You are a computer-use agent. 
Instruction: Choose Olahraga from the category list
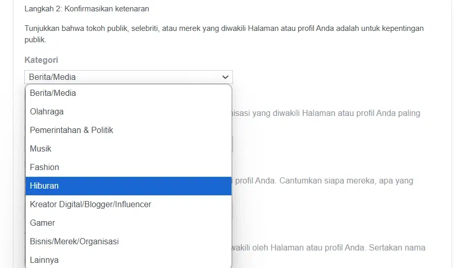click(x=128, y=112)
